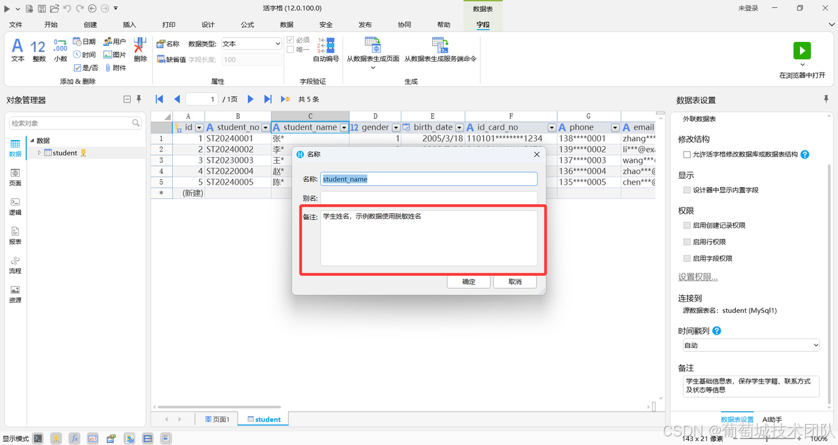Open 从数据表生成页面 dropdown arrow
This screenshot has height=445, width=838.
pos(373,68)
